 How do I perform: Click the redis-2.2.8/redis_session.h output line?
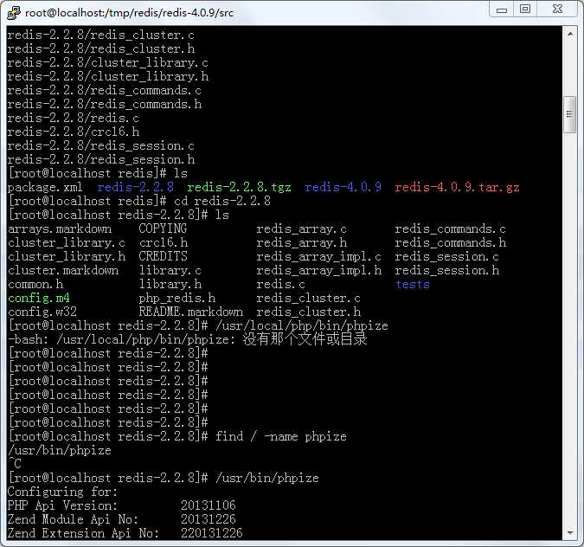101,159
